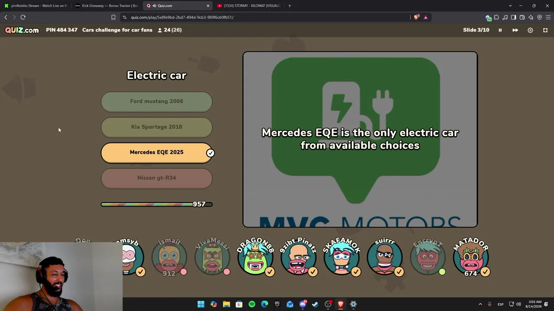Open the Extensions puzzle menu
The height and width of the screenshot is (311, 554).
click(496, 17)
